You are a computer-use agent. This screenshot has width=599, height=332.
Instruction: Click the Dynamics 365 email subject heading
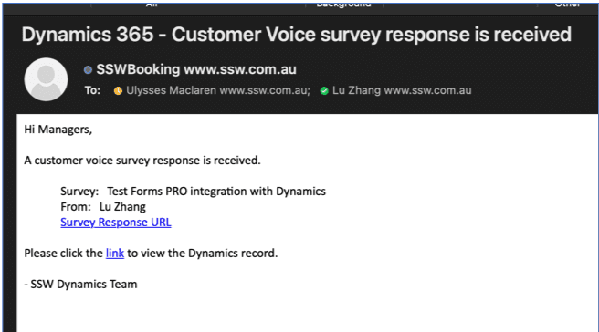point(297,35)
